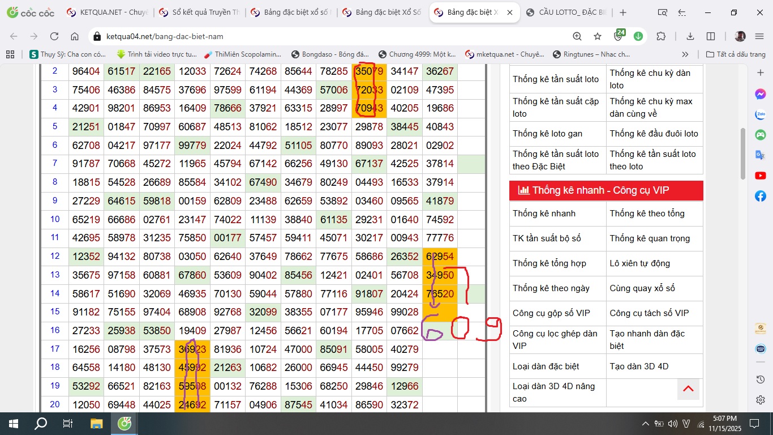
Task: Open Facebook sidebar shortcut
Action: tap(761, 196)
